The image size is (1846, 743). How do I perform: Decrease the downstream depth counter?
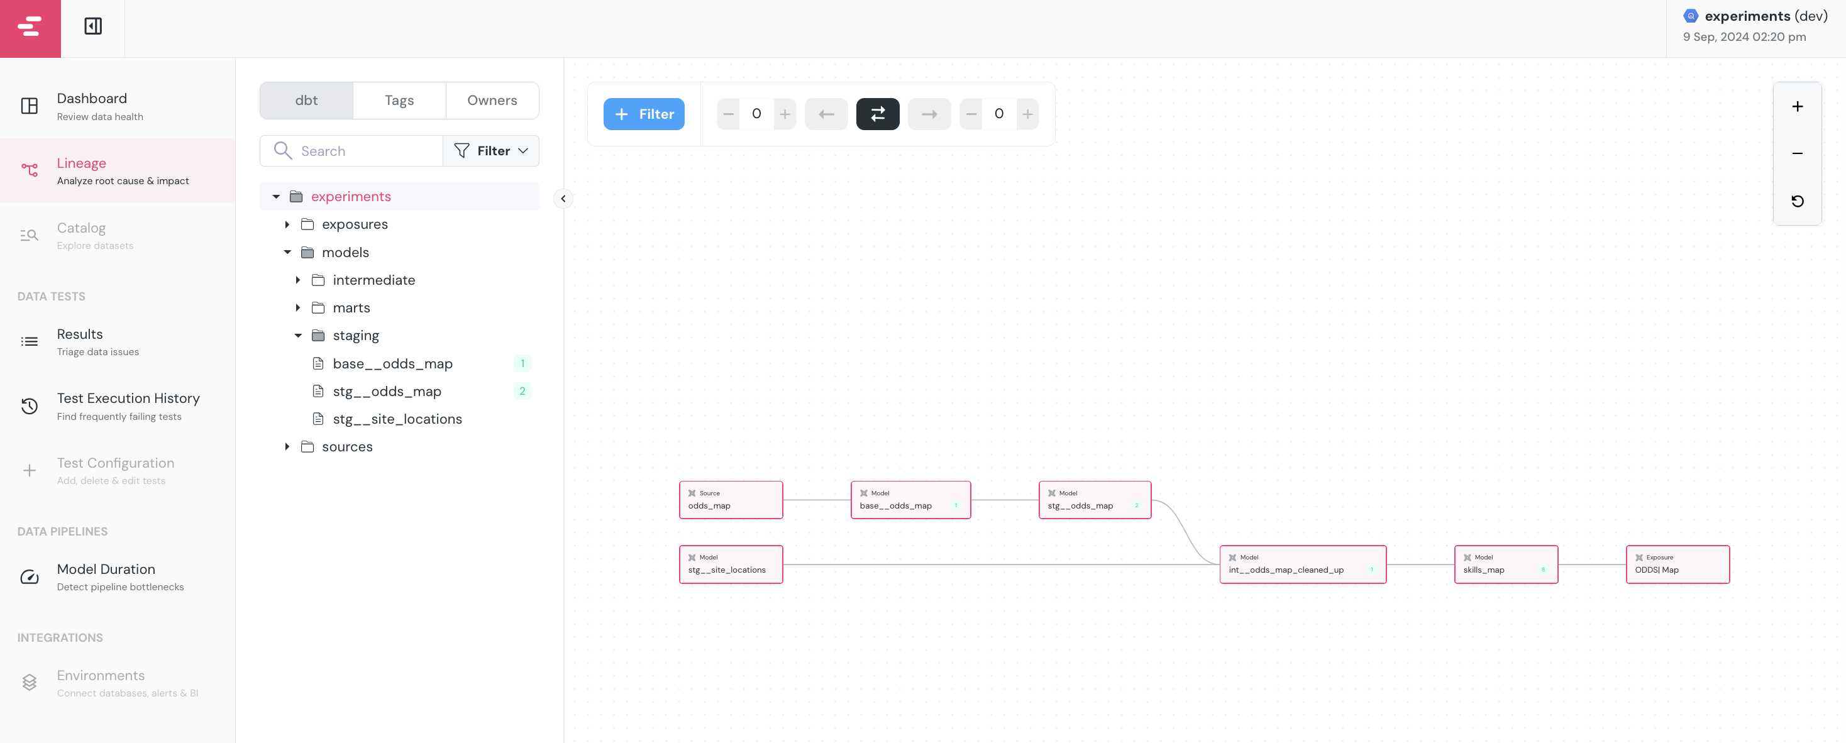click(x=970, y=114)
